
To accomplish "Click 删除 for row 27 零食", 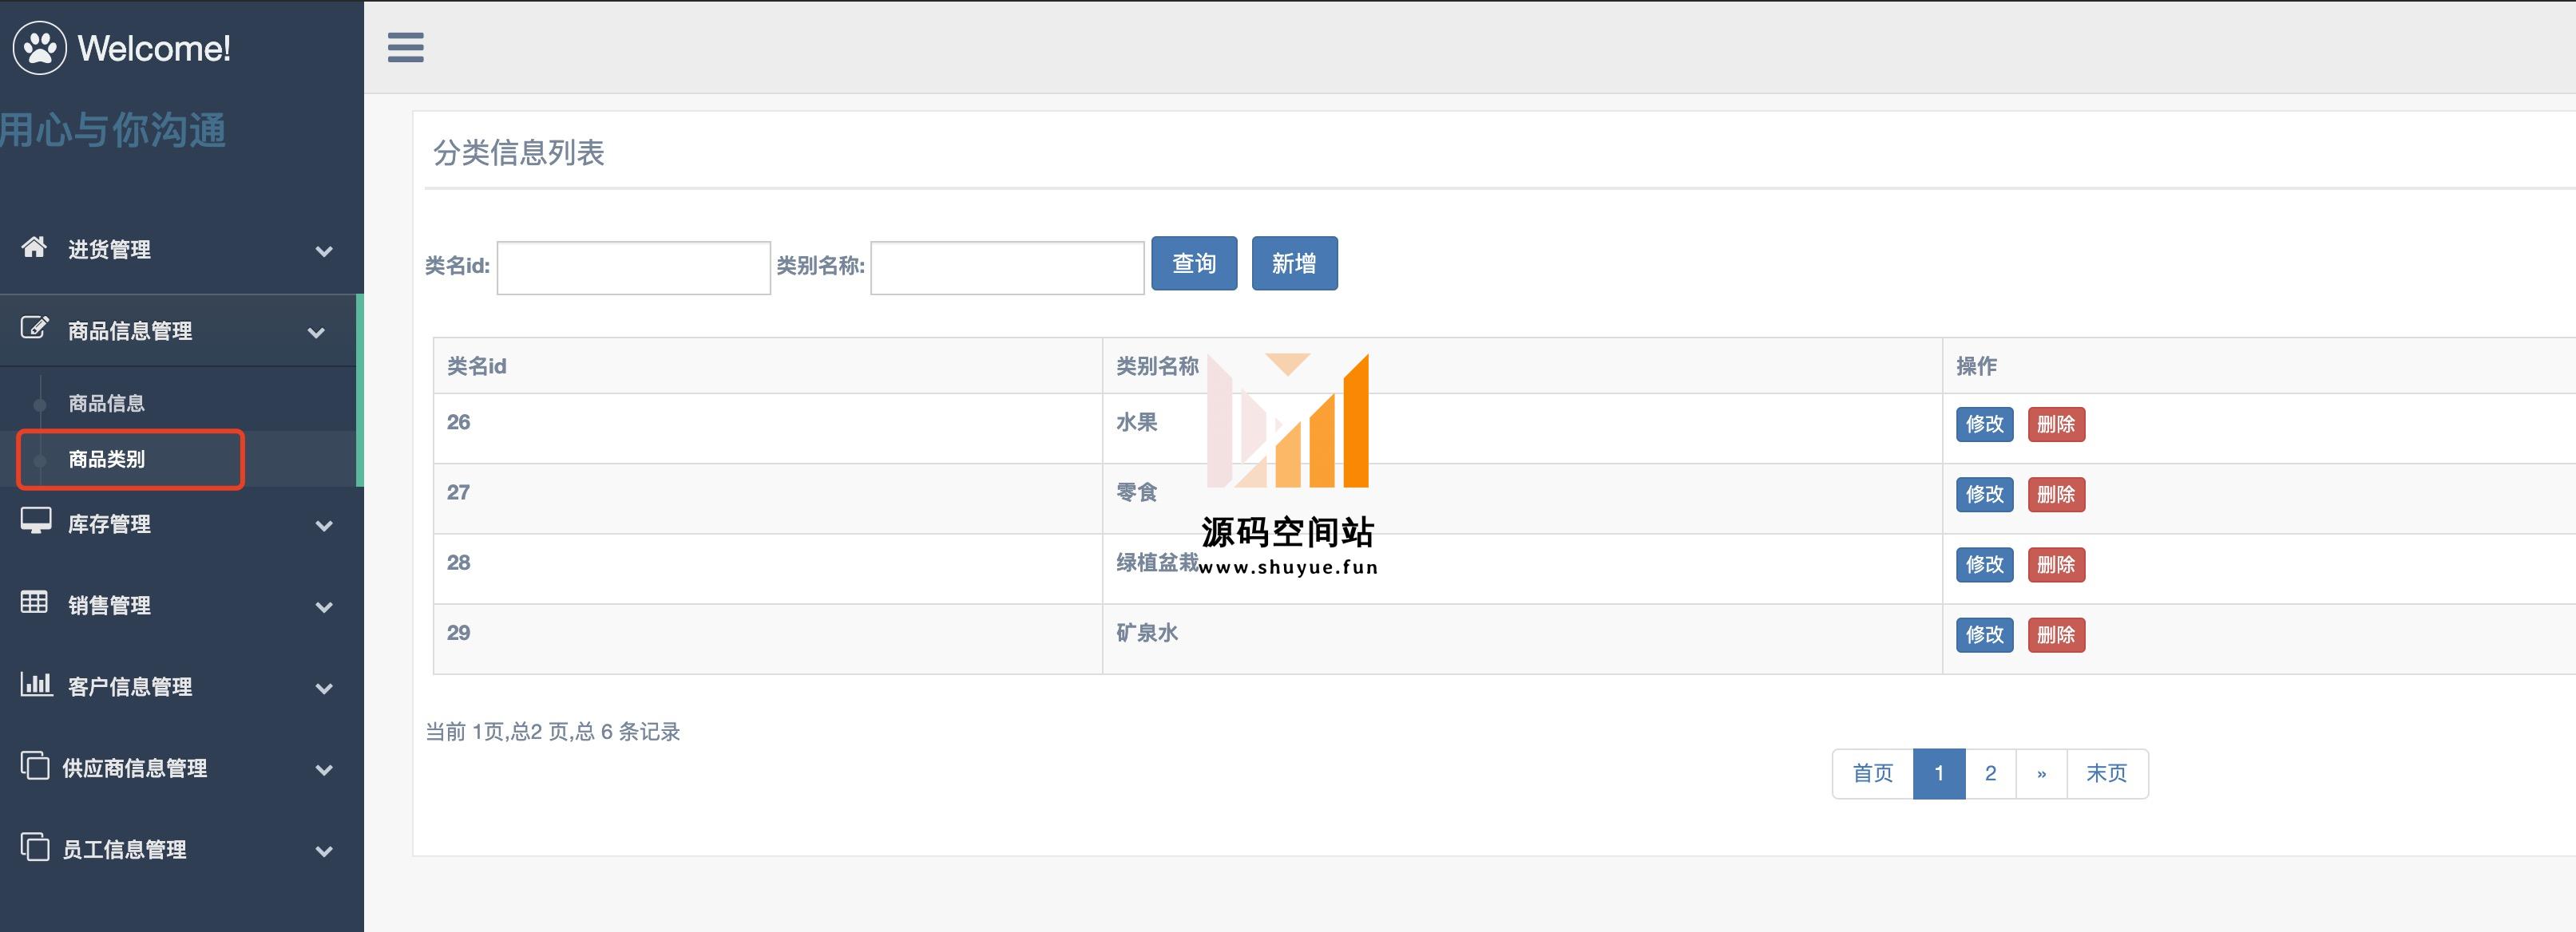I will point(2056,495).
